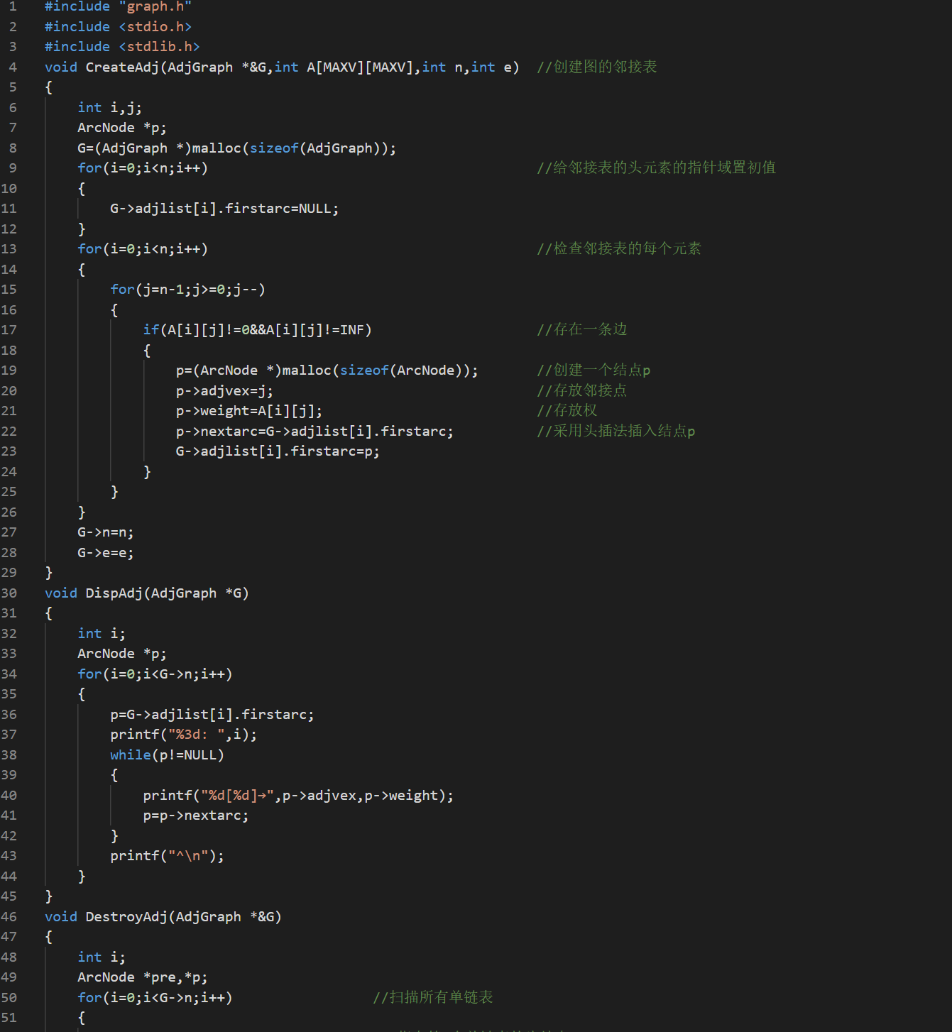Click p->weight=A[i][j]; statement
This screenshot has width=952, height=1032.
coord(248,410)
